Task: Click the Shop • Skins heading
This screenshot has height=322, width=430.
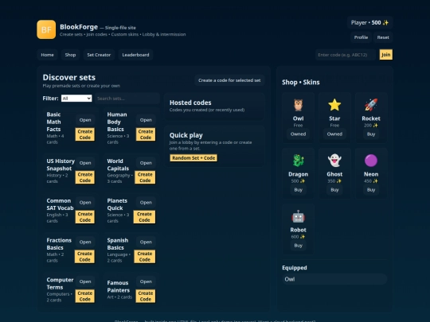Action: 301,82
